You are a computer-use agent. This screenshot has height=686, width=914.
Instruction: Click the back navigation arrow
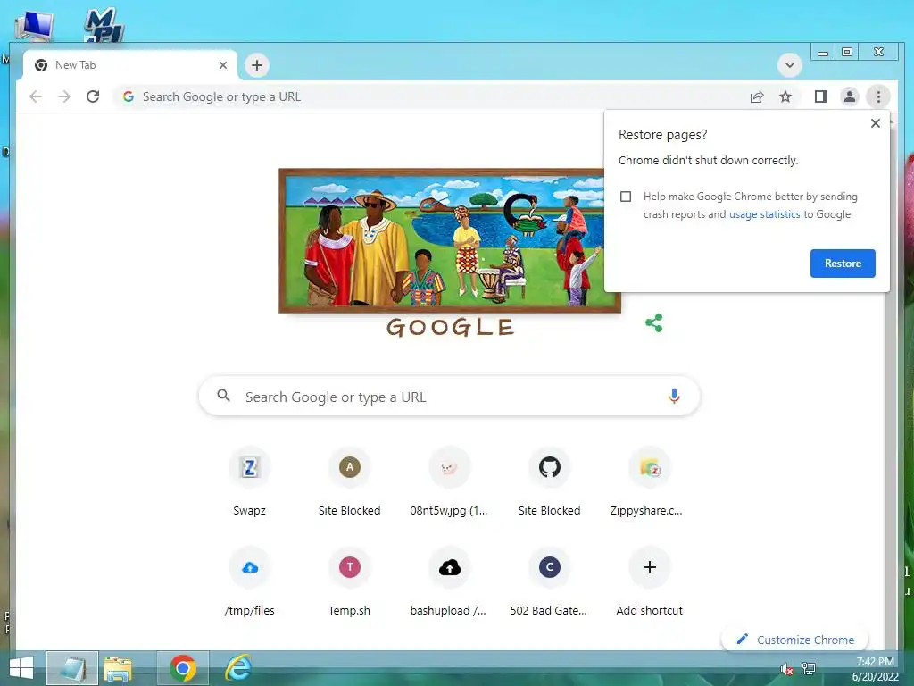coord(36,96)
